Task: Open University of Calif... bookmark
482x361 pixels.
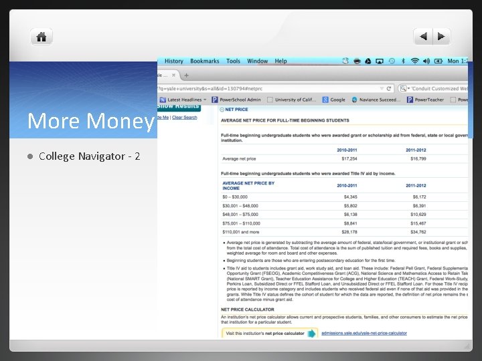Action: [x=291, y=100]
